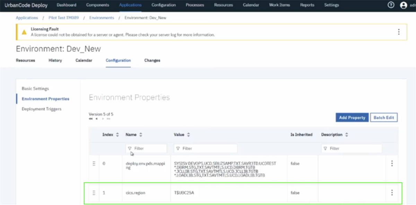This screenshot has width=416, height=205.
Task: Toggle sorting on the Description column
Action: coord(347,135)
